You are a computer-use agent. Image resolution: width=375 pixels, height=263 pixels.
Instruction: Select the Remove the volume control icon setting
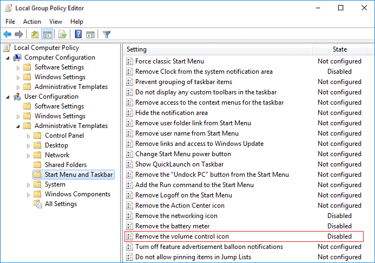(x=182, y=236)
